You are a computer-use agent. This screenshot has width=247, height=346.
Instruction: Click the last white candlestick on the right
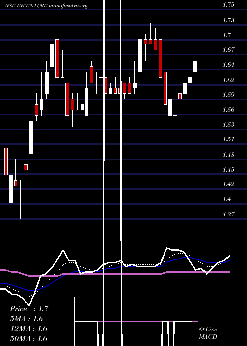click(x=195, y=66)
